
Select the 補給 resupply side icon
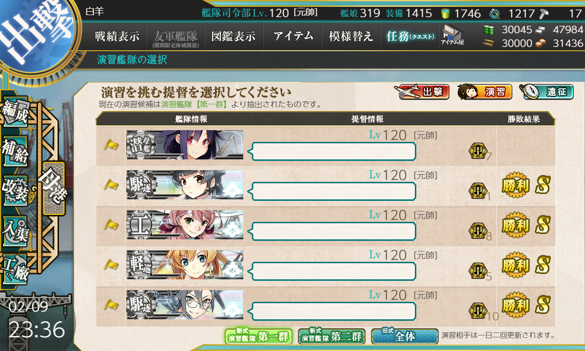15,152
